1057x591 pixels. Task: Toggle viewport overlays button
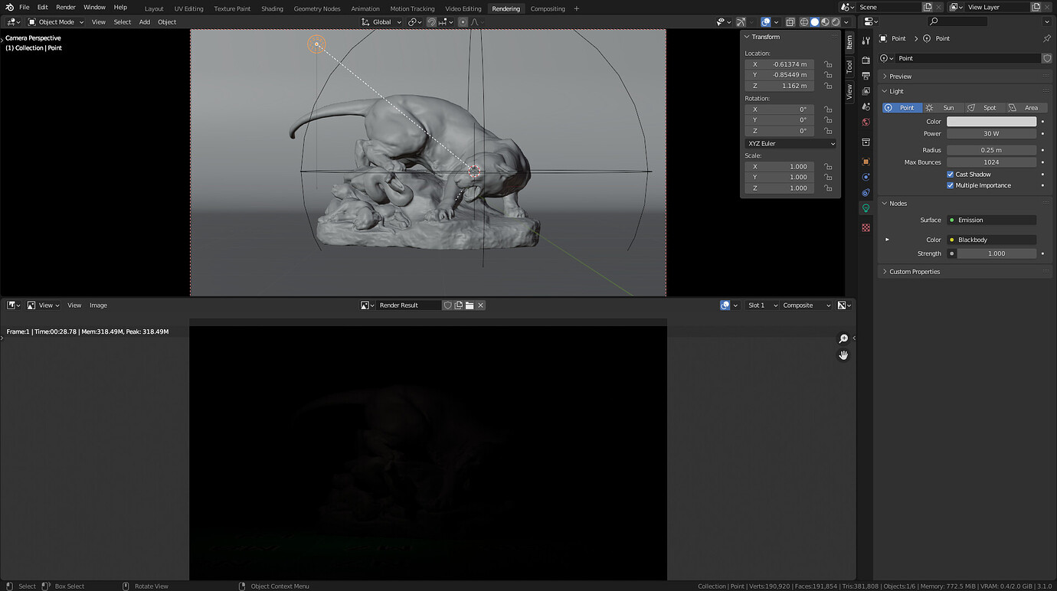[766, 22]
